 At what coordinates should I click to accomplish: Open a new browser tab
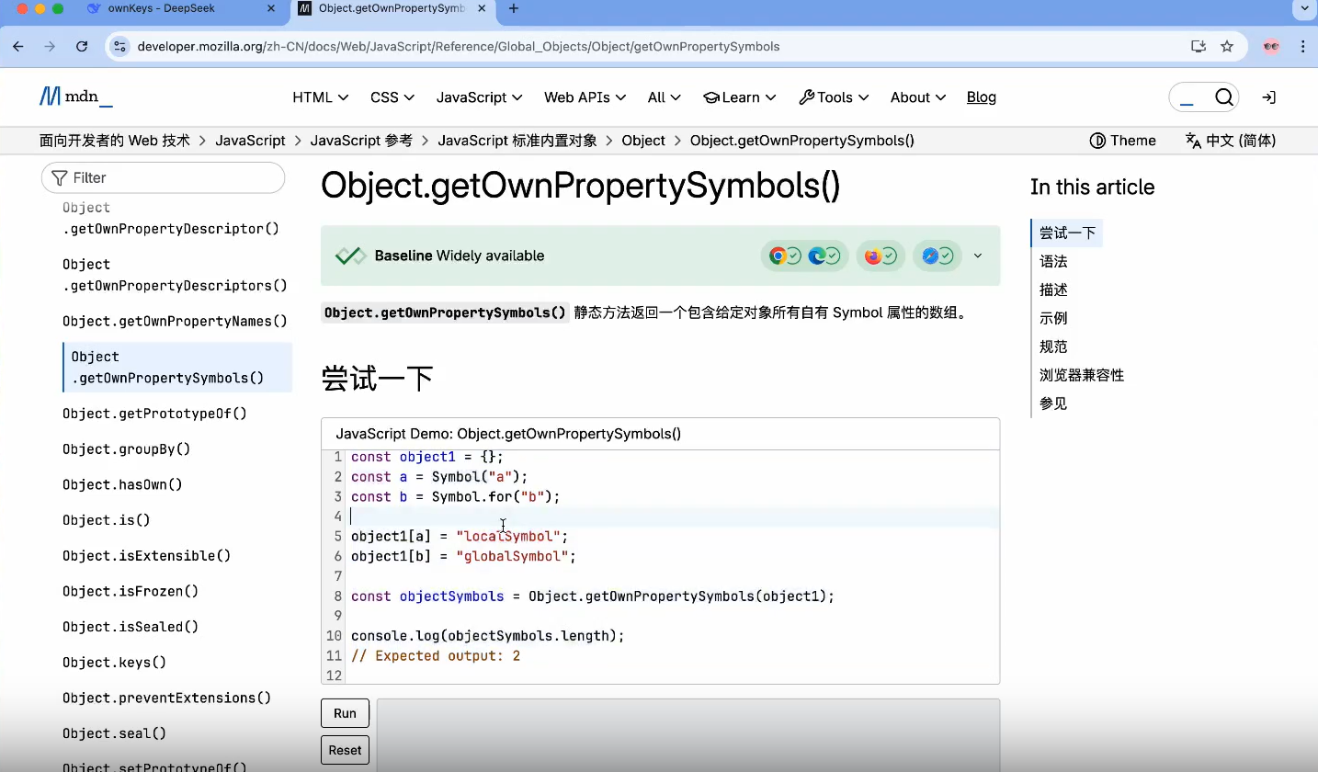[x=514, y=9]
